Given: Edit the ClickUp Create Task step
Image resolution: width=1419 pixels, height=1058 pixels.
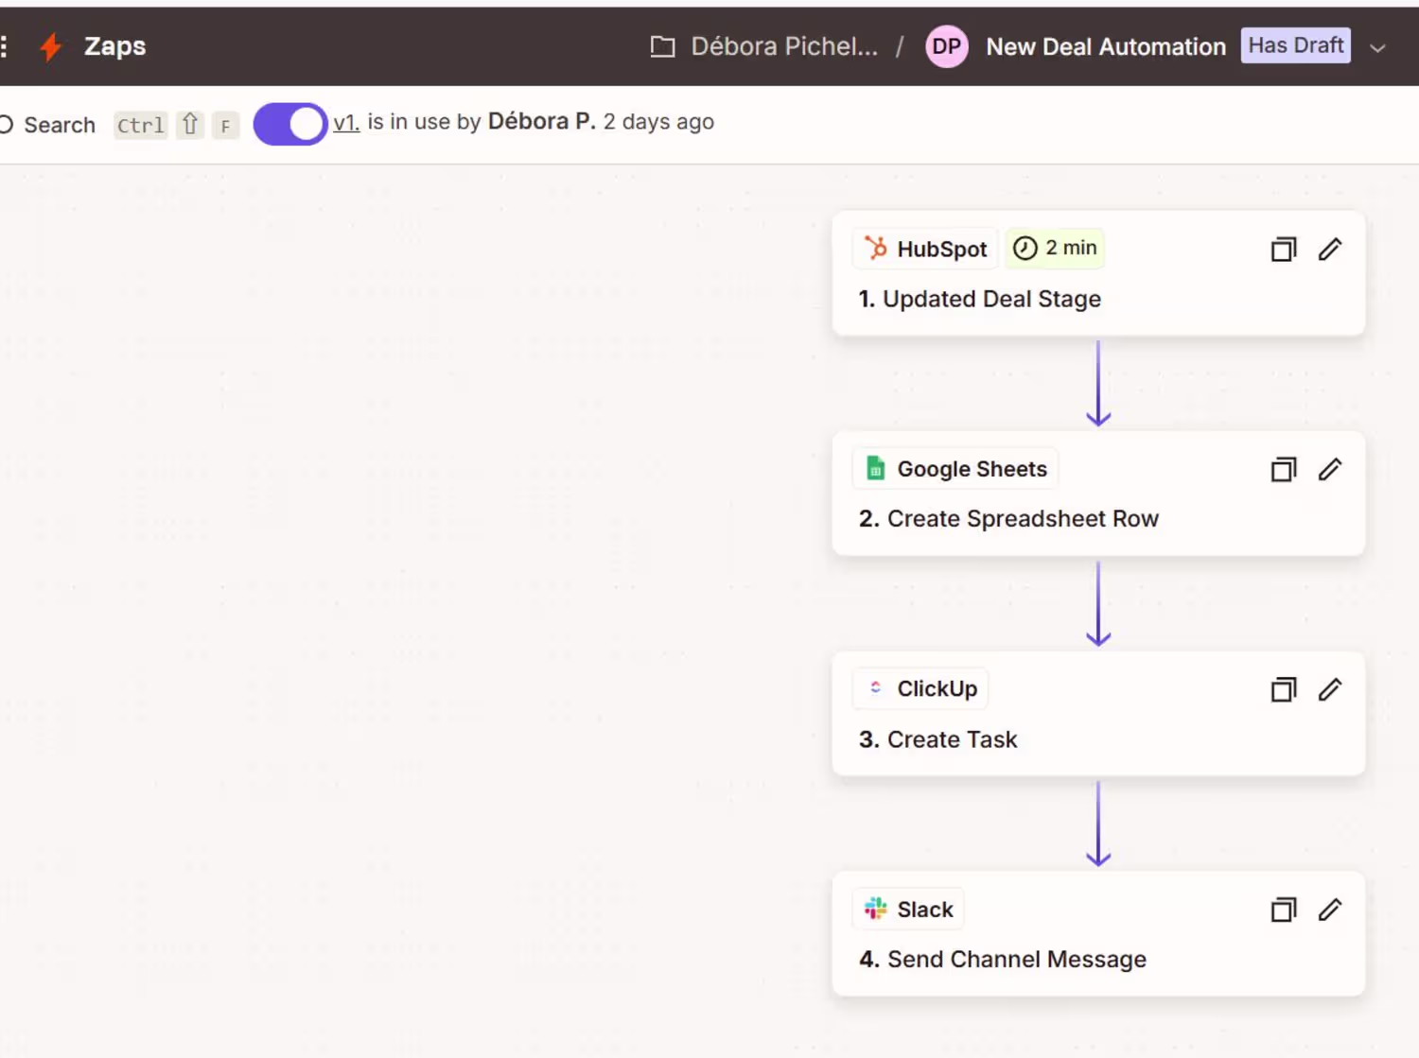Looking at the screenshot, I should tap(1330, 690).
